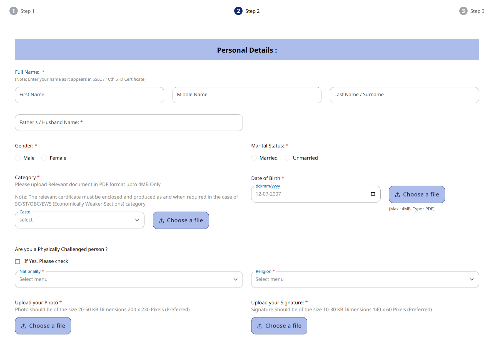499x347 pixels.
Task: Open the Date of Birth calendar picker icon
Action: [x=373, y=194]
